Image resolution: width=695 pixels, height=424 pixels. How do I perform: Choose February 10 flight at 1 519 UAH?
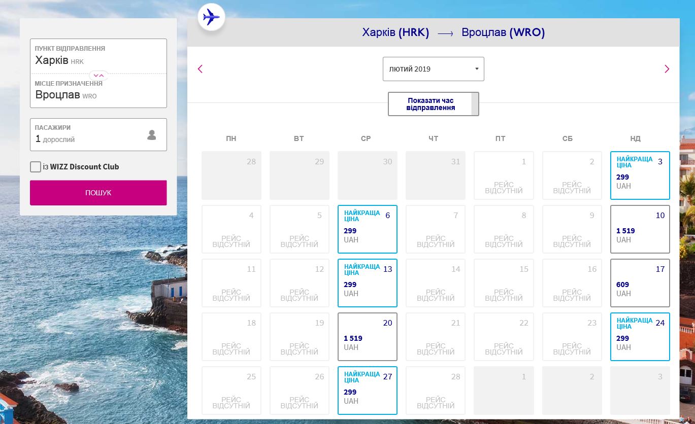(x=640, y=229)
